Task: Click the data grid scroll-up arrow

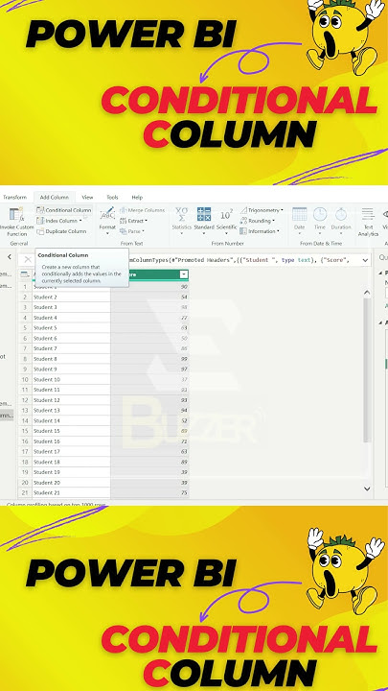Action: click(367, 293)
